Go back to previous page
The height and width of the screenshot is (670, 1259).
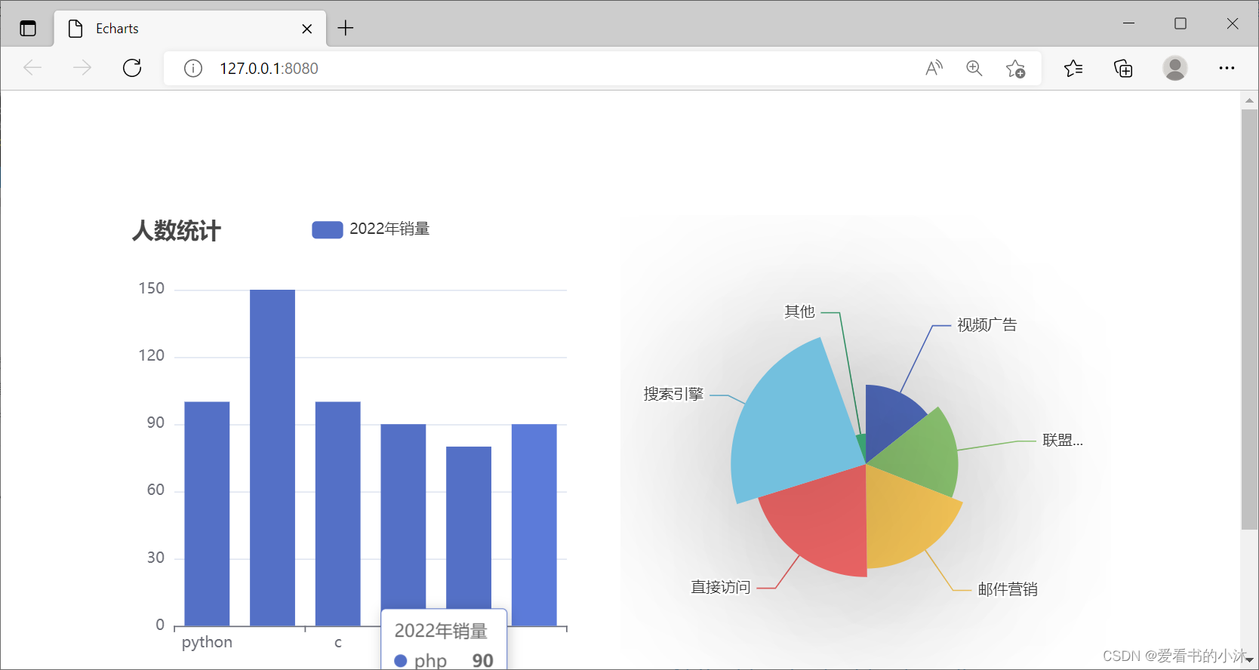(x=32, y=68)
